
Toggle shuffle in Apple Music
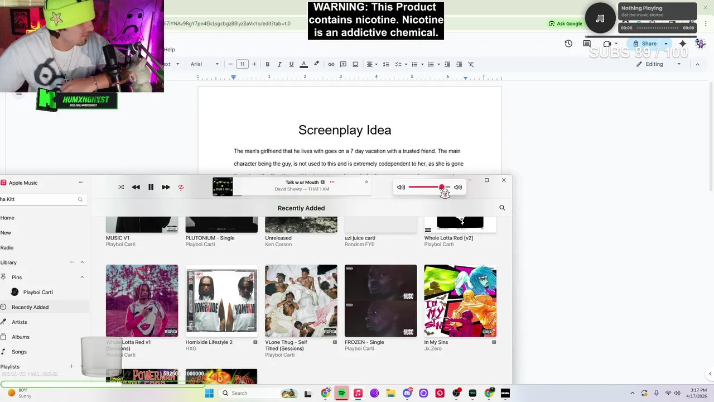click(121, 188)
